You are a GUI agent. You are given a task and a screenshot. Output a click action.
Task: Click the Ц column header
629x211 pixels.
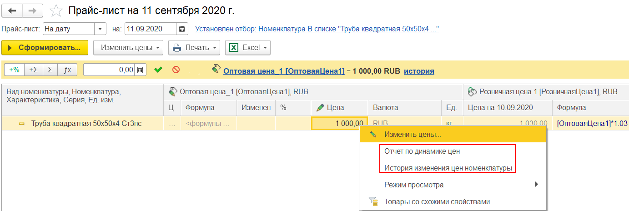click(172, 108)
